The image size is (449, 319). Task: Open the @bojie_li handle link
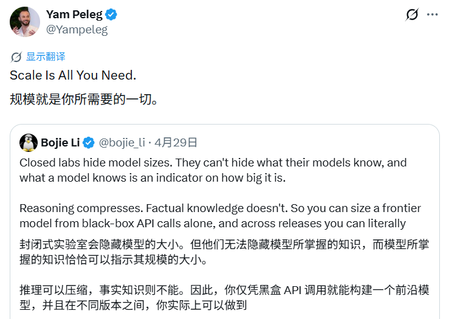tap(122, 143)
